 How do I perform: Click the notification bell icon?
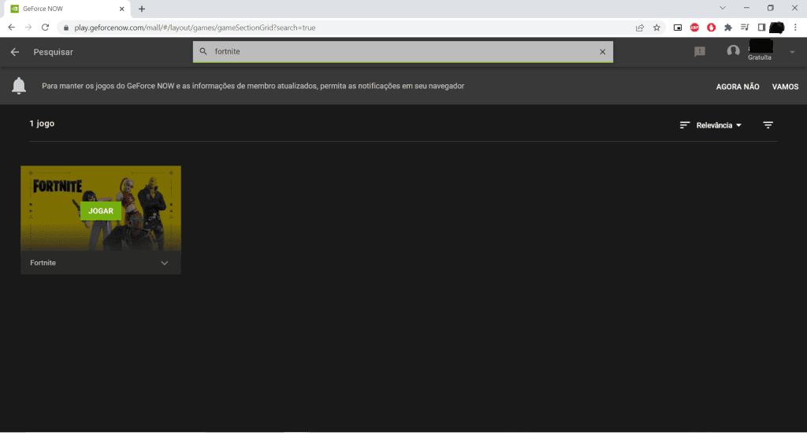(x=19, y=86)
